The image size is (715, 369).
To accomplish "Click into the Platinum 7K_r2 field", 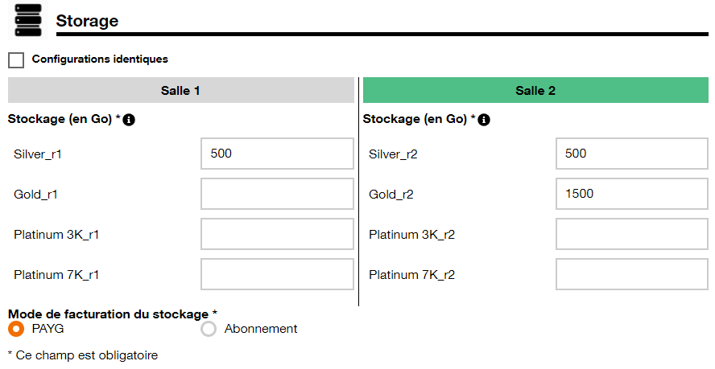I will [632, 274].
